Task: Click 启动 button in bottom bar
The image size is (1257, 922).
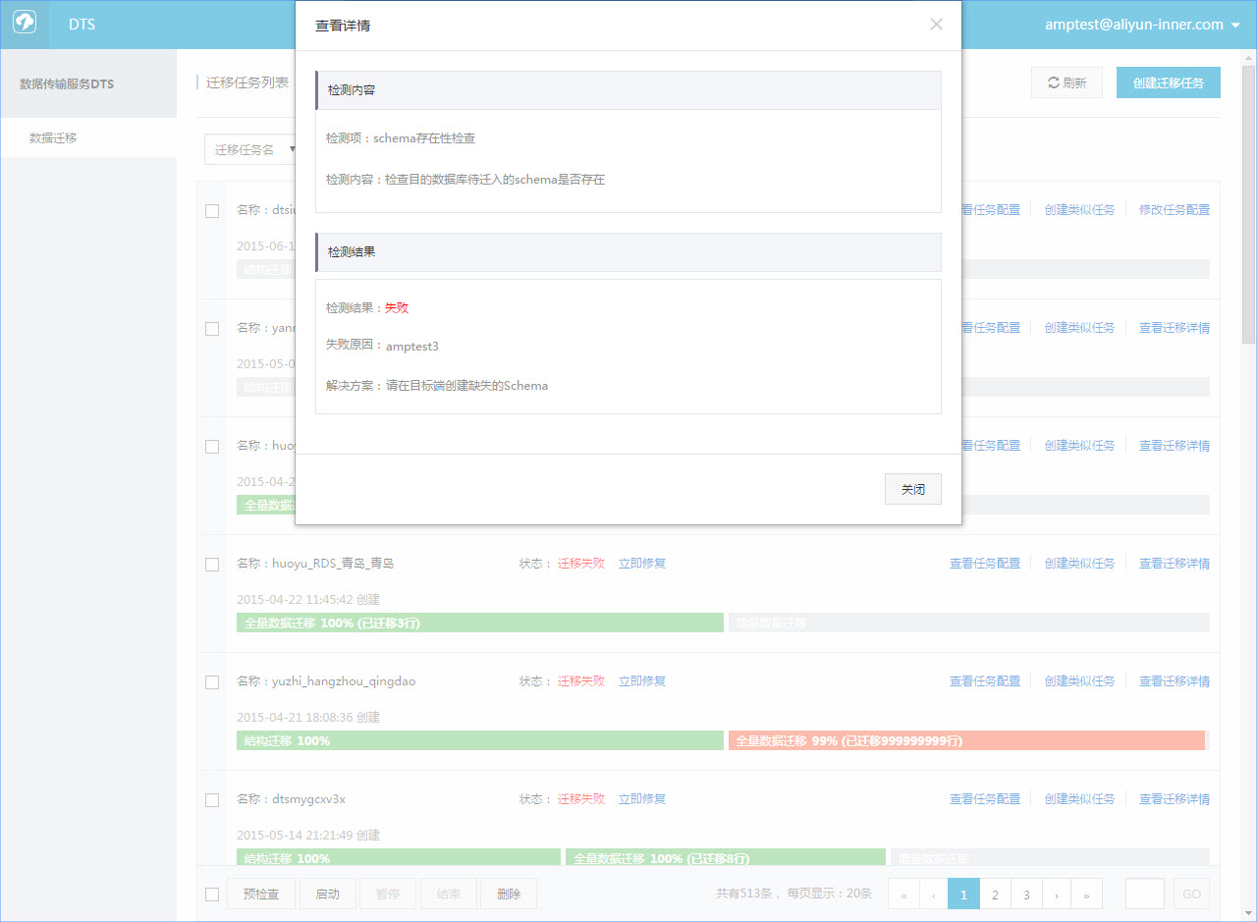Action: [327, 895]
